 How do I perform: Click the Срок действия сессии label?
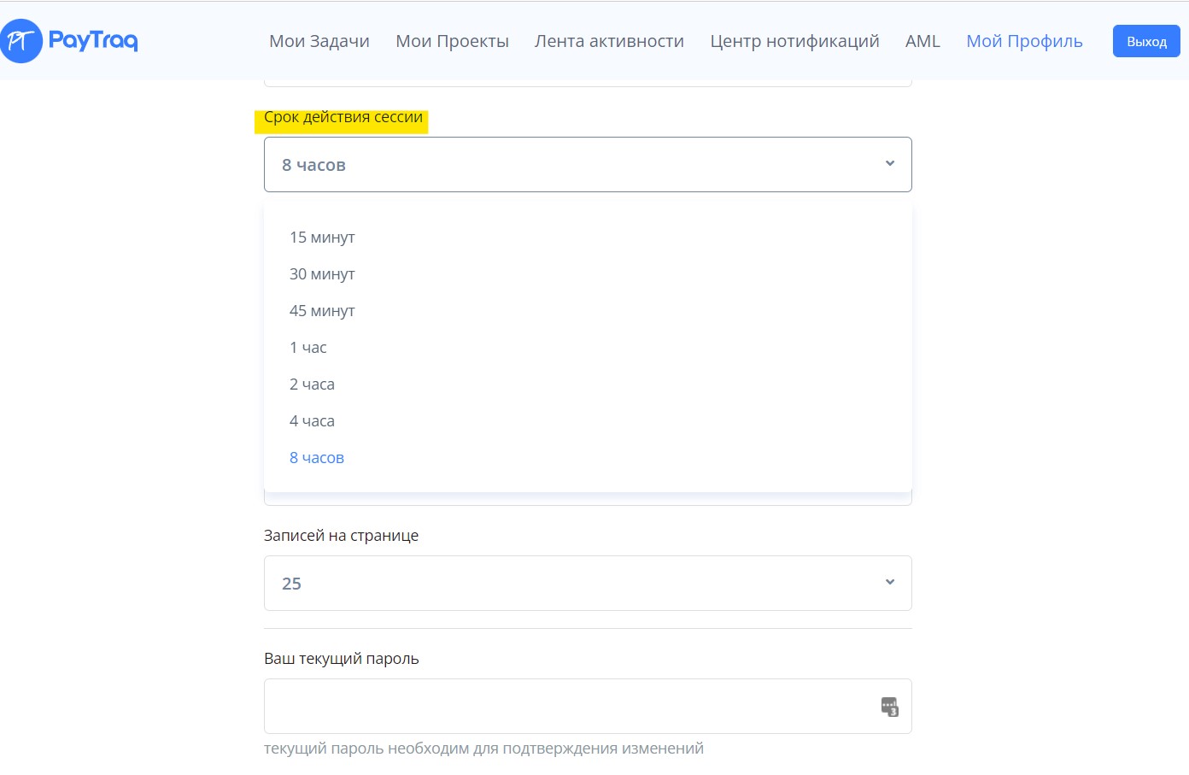(x=343, y=117)
